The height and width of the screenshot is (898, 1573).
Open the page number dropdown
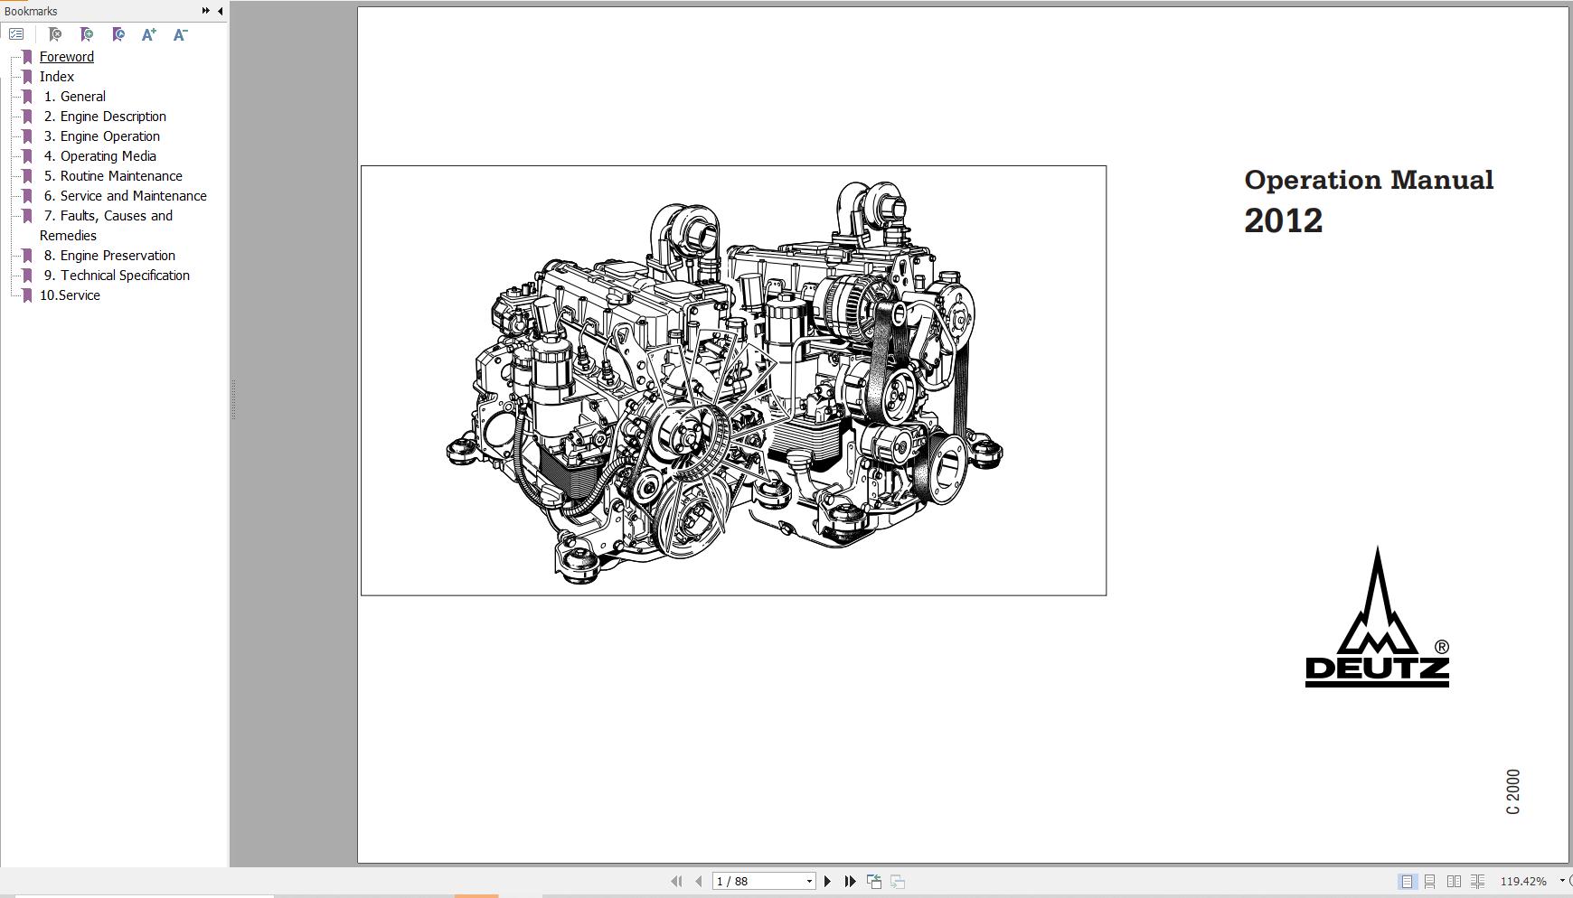pyautogui.click(x=808, y=881)
